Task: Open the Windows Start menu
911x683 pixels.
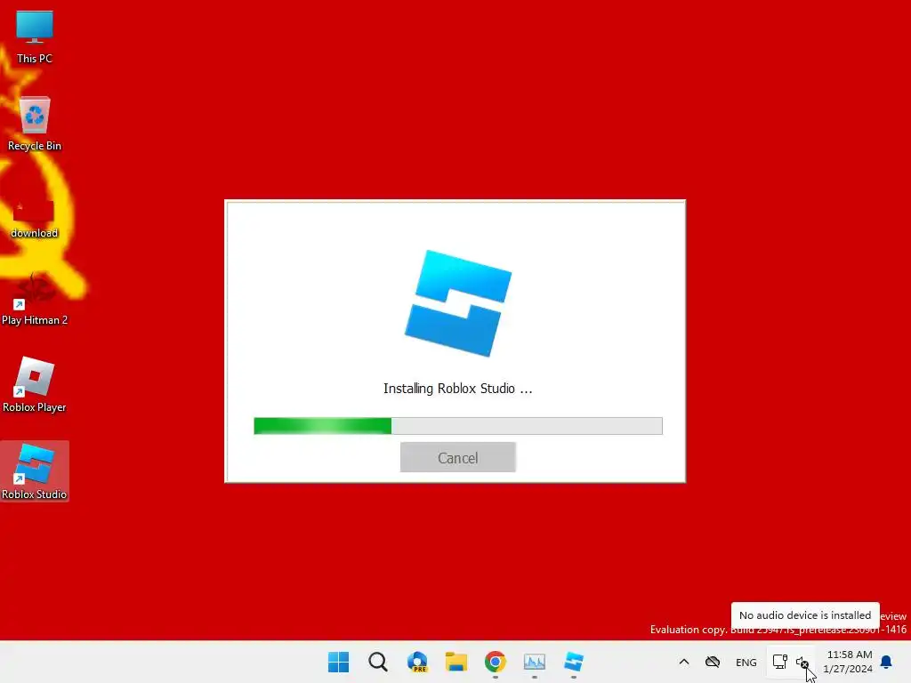Action: coord(338,662)
